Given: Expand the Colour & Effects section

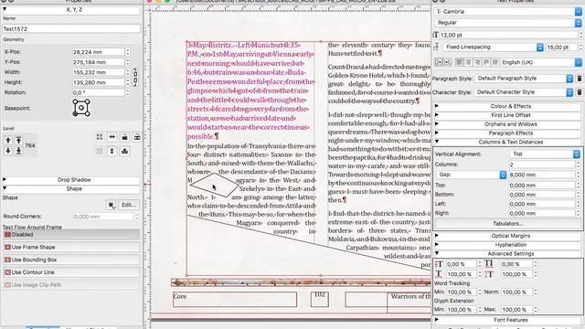Looking at the screenshot, I should (x=507, y=106).
